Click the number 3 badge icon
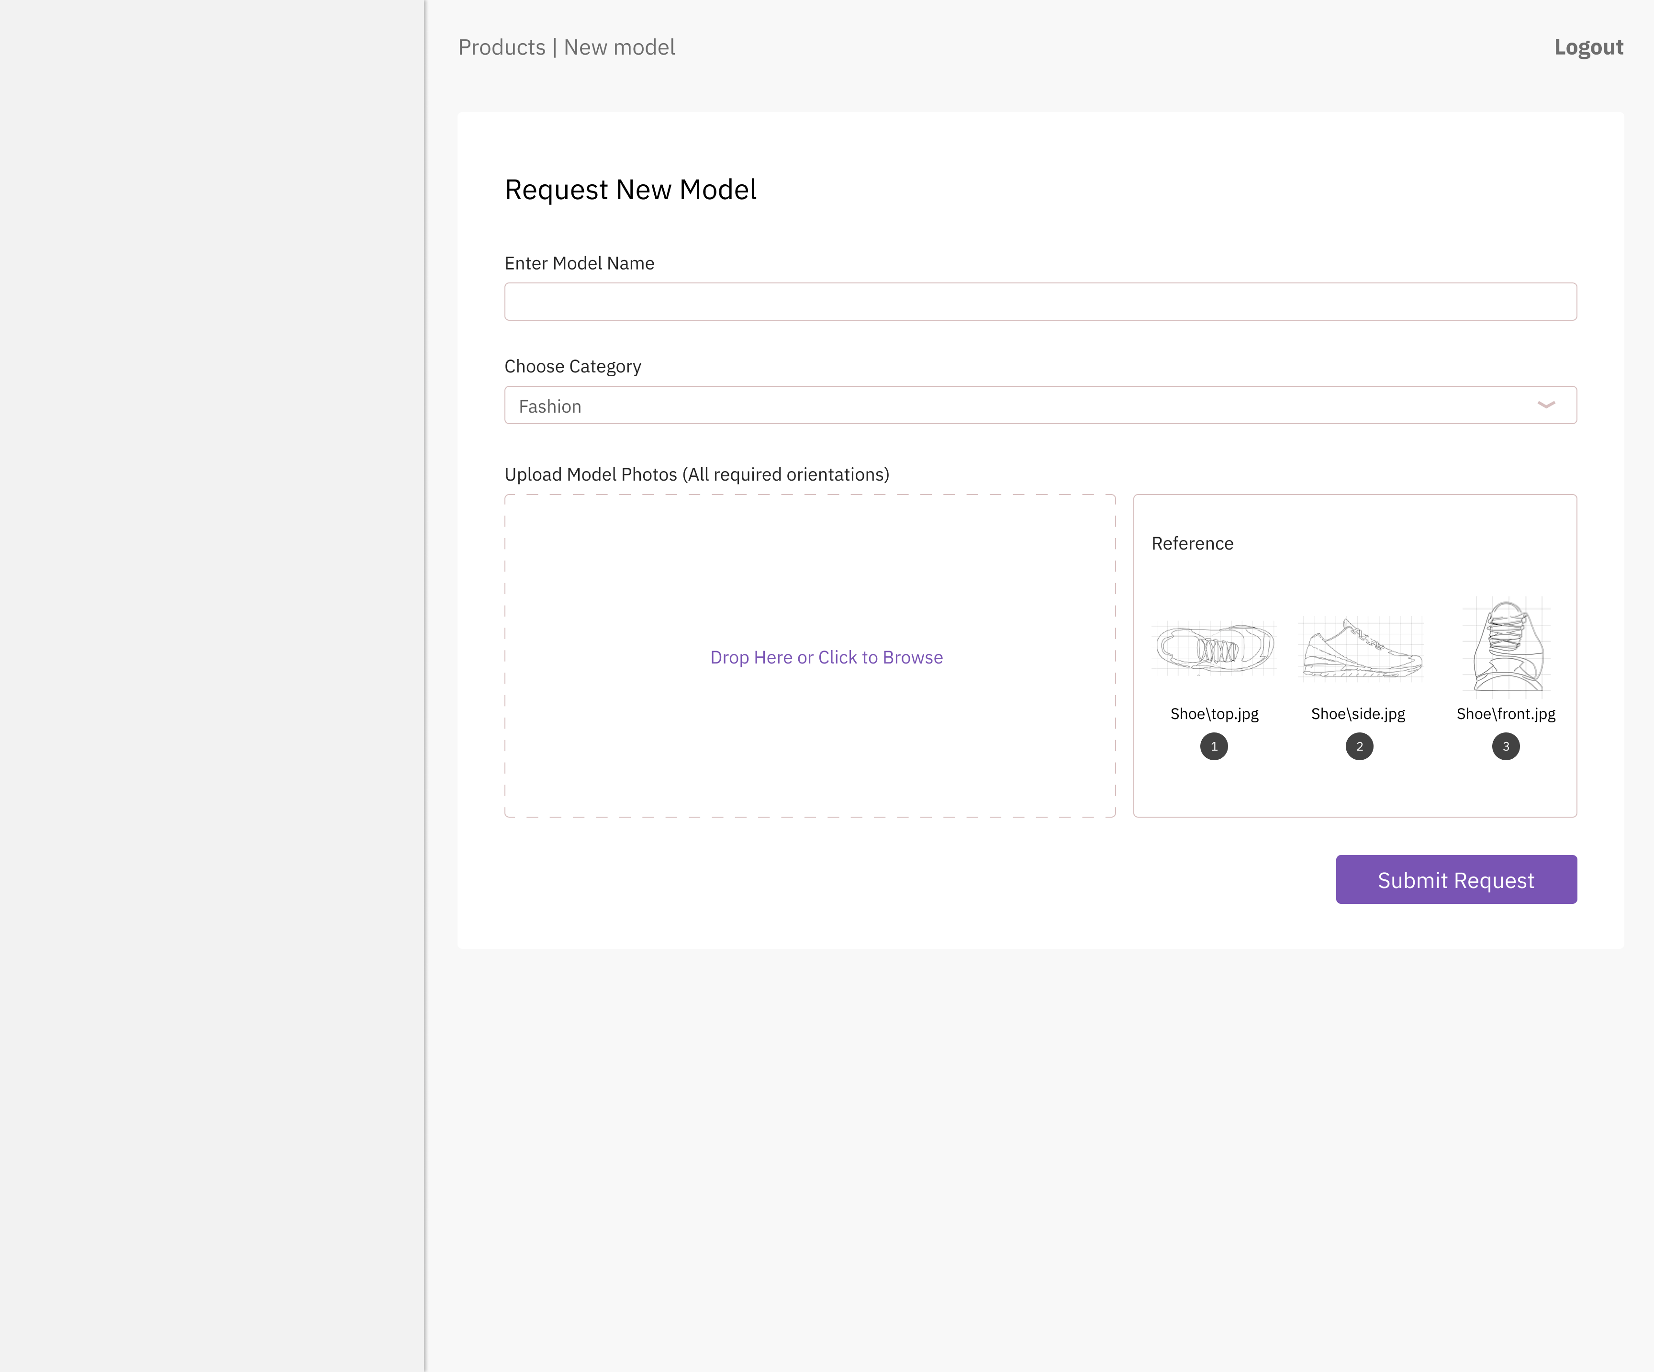The width and height of the screenshot is (1654, 1372). coord(1505,746)
